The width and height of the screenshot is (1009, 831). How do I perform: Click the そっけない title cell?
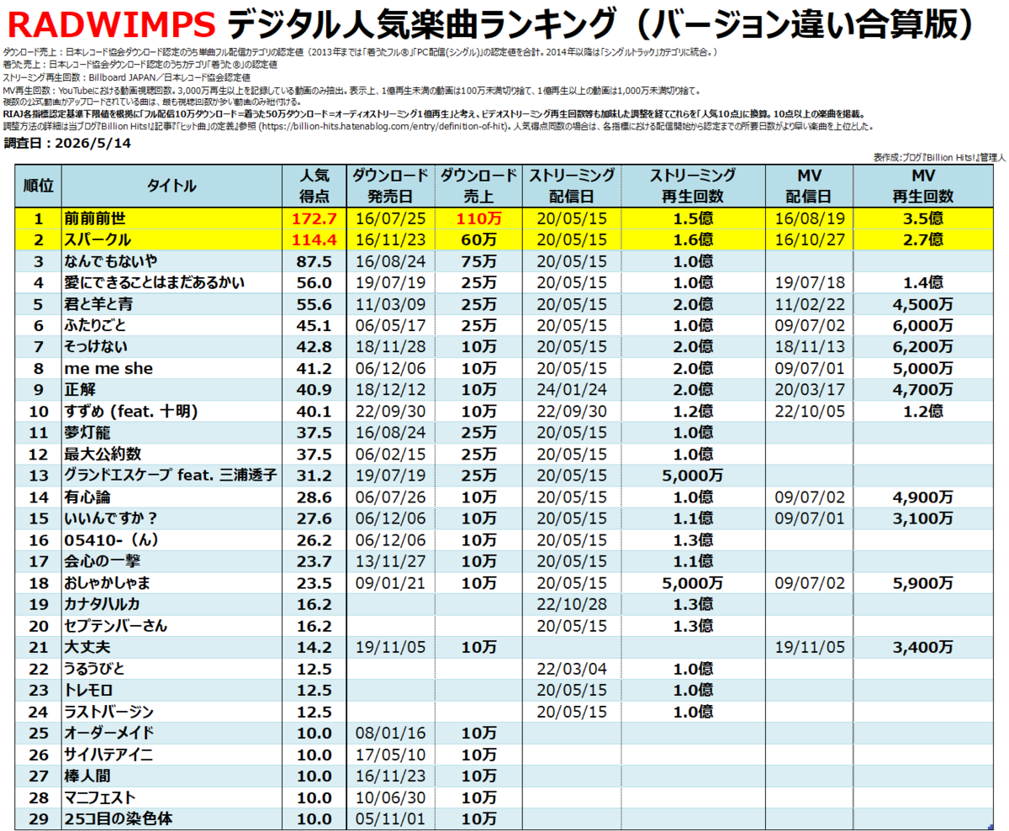click(173, 346)
